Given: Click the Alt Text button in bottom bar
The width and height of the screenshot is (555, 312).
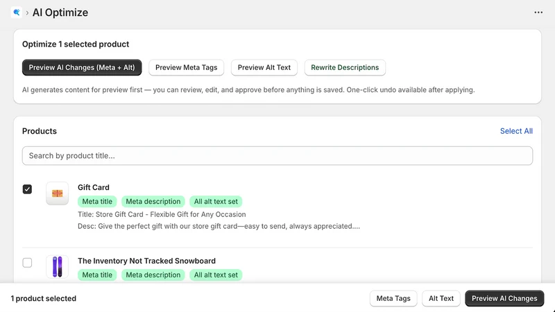Looking at the screenshot, I should click(x=441, y=299).
